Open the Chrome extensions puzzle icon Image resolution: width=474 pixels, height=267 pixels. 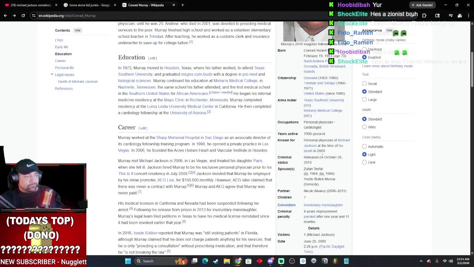[x=424, y=16]
